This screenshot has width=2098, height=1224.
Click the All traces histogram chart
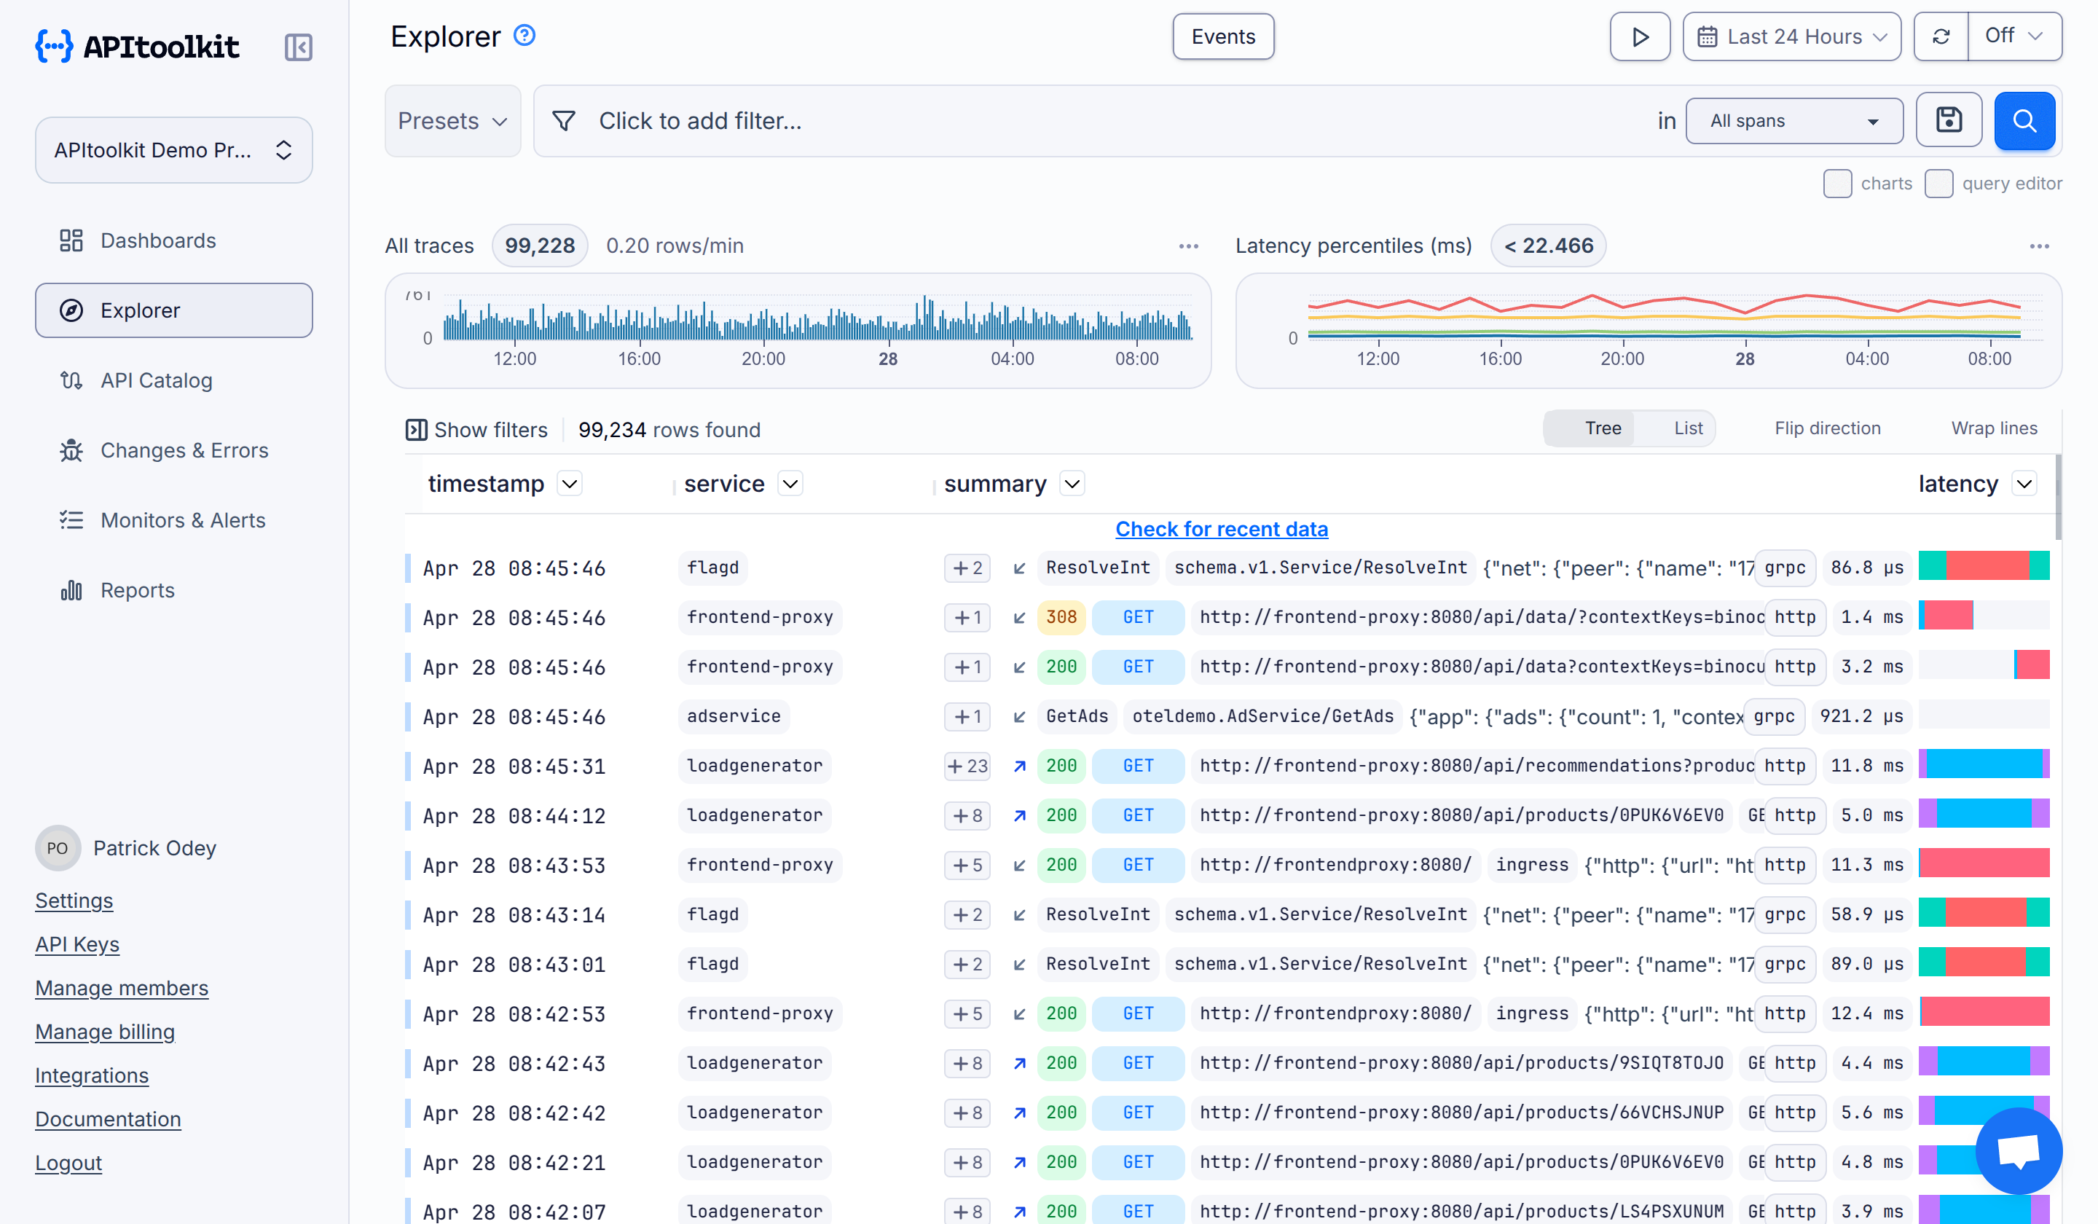click(x=798, y=331)
